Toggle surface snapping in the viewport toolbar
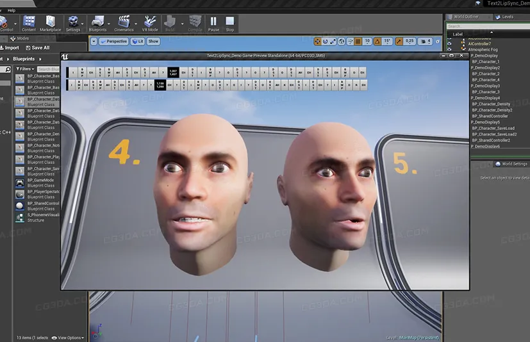This screenshot has height=342, width=530. coord(350,42)
